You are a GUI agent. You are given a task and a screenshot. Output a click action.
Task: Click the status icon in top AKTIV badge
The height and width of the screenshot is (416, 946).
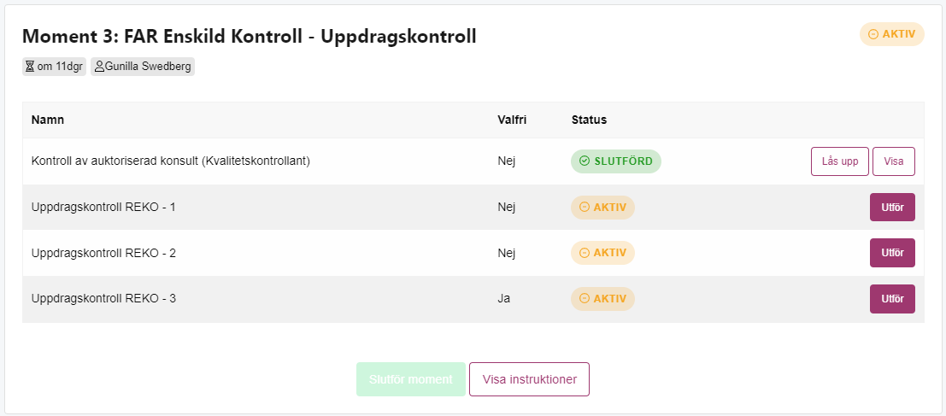click(873, 34)
